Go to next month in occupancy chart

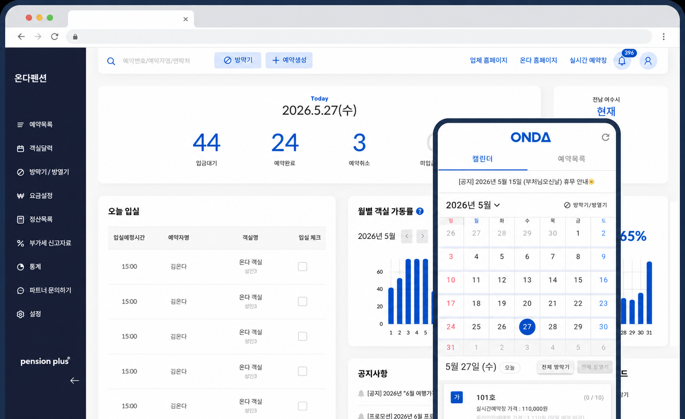point(422,236)
